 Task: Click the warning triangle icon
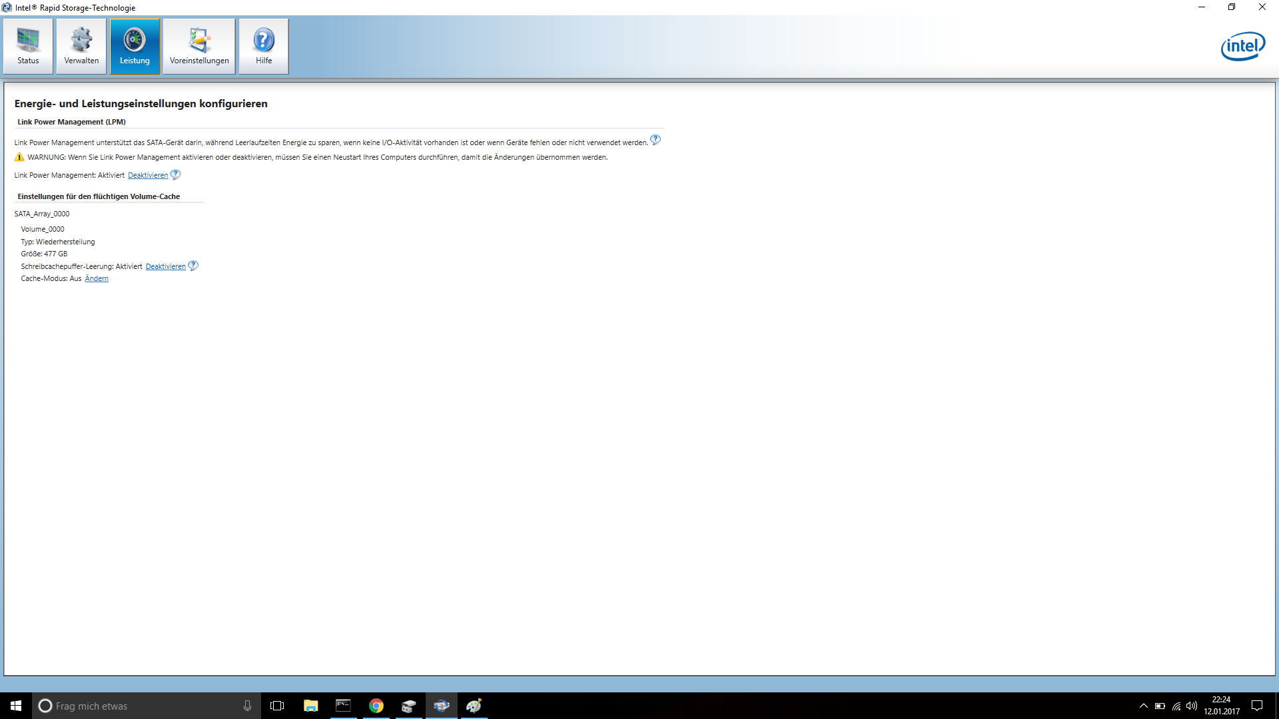19,157
